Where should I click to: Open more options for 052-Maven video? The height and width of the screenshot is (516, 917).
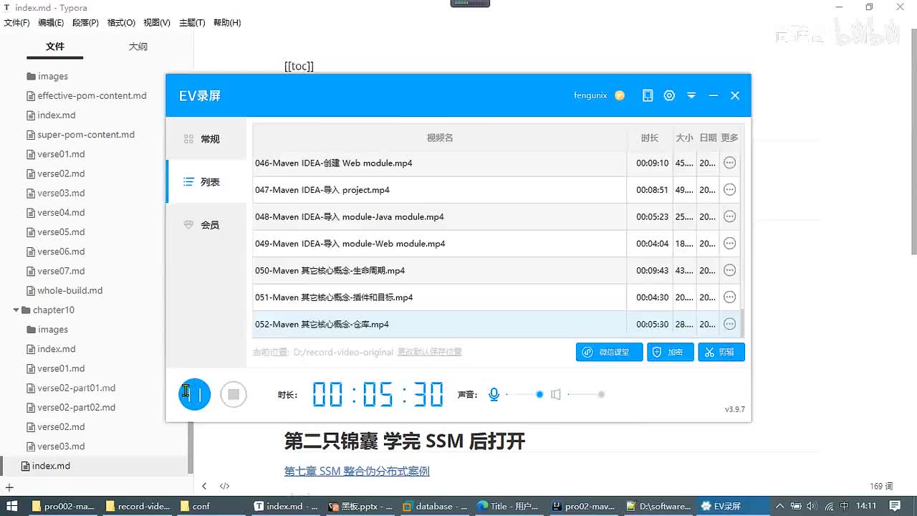(729, 324)
